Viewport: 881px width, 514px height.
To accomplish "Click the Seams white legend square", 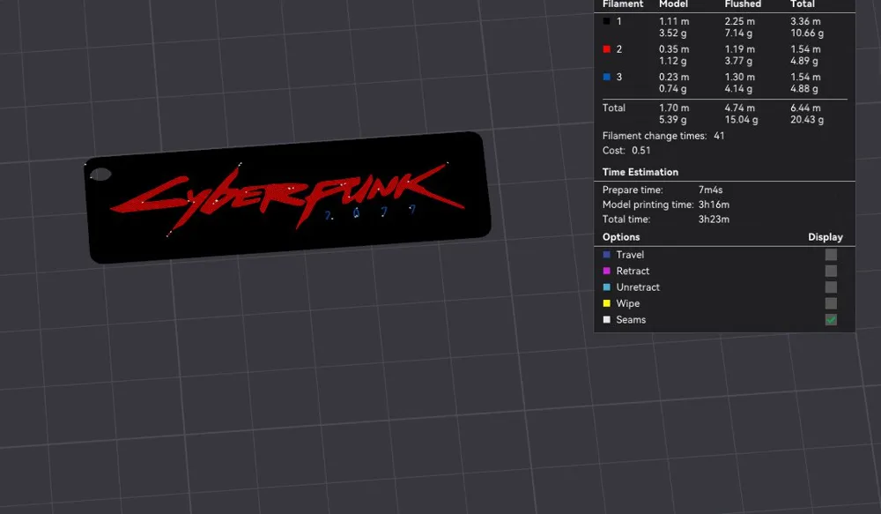I will (607, 320).
